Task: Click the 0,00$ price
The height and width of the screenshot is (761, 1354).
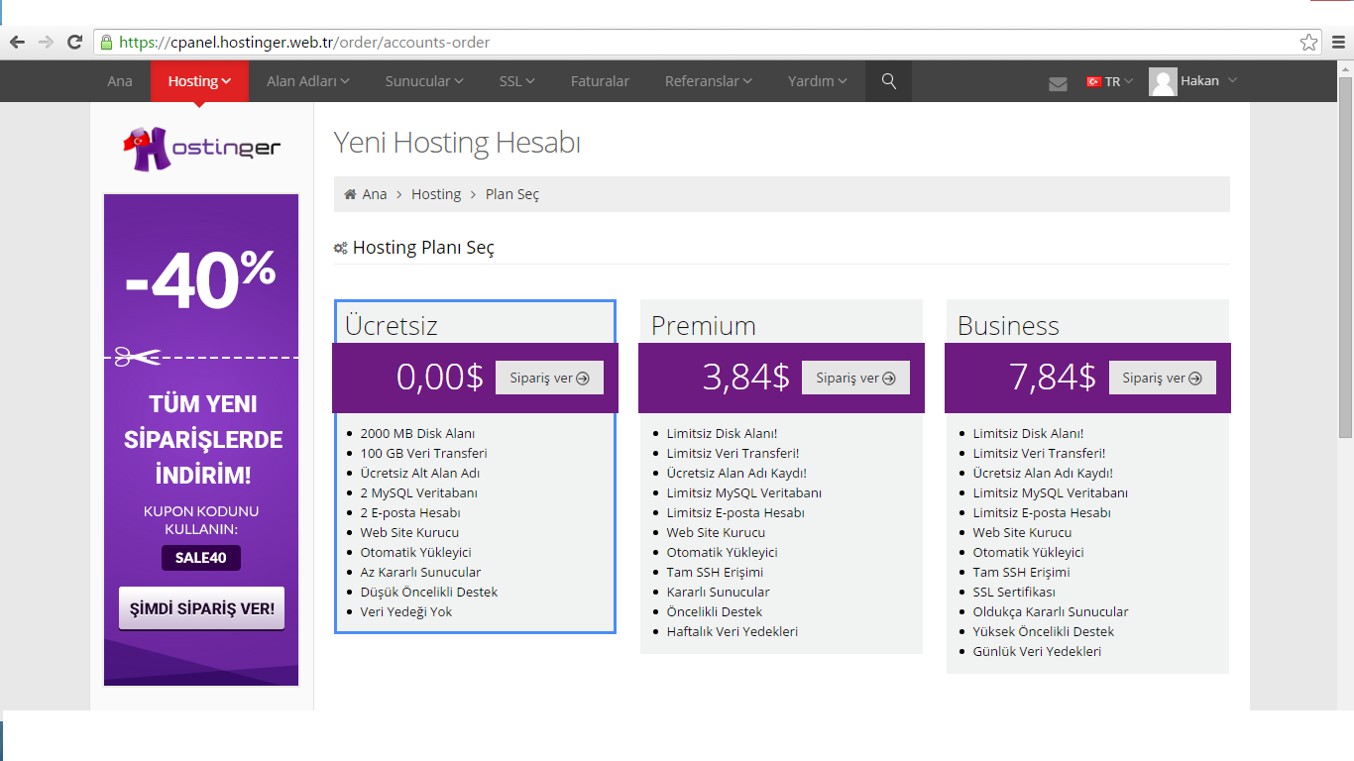Action: click(440, 377)
